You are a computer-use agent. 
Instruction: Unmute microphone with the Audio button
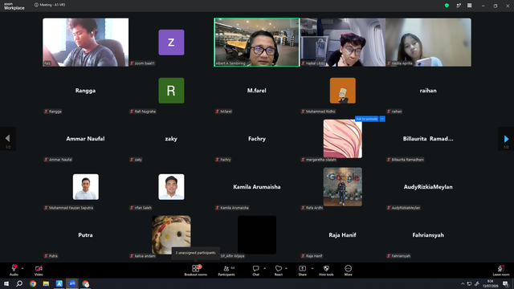tap(14, 271)
